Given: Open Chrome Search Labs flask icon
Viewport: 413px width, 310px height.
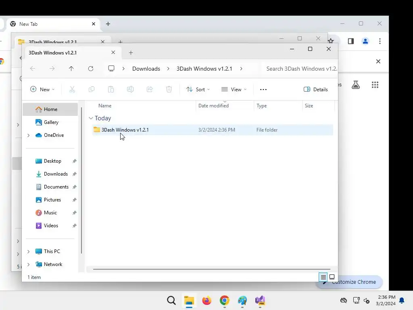Looking at the screenshot, I should point(356,85).
